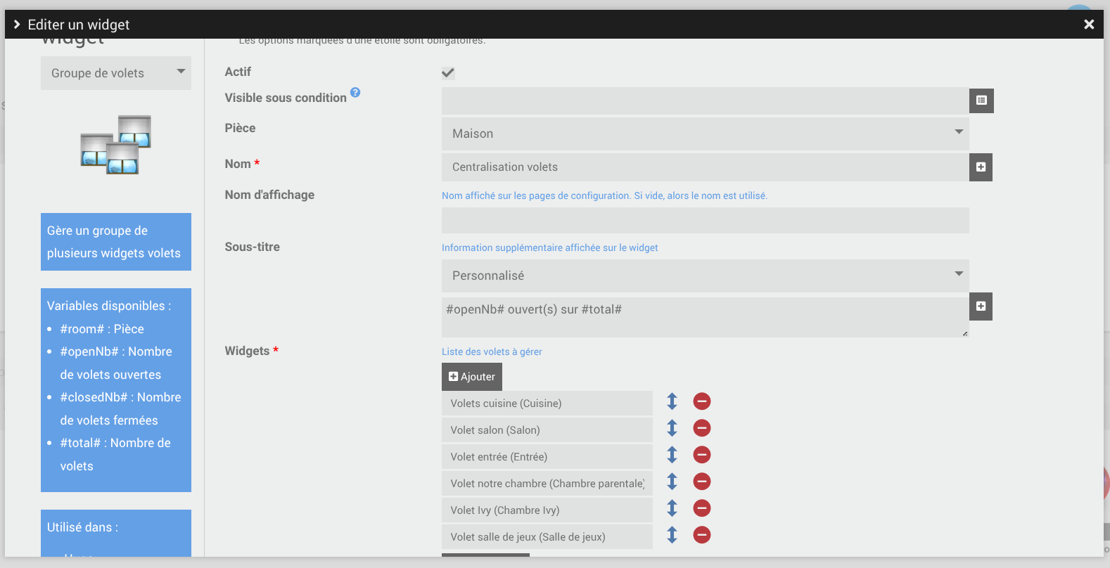
Task: Click the groupe de volets widget thumbnail
Action: click(x=116, y=145)
